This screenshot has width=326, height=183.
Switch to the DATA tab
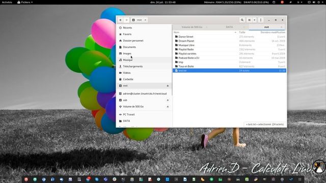229,27
